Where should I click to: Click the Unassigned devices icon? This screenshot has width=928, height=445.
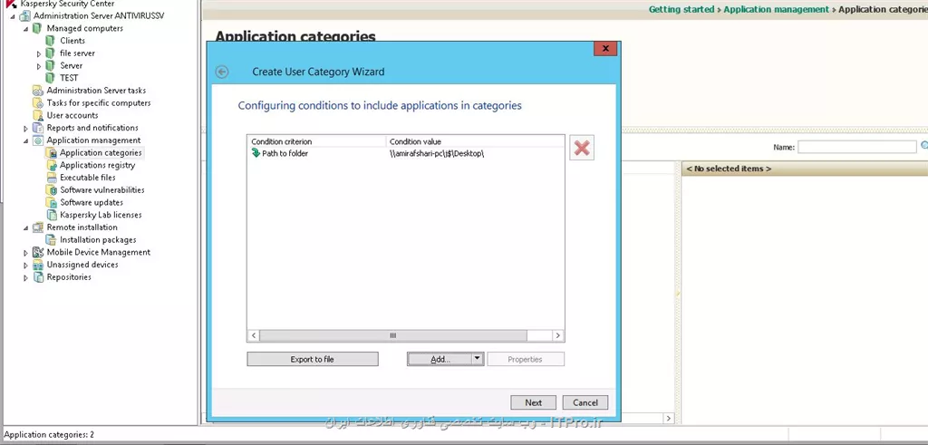point(37,265)
